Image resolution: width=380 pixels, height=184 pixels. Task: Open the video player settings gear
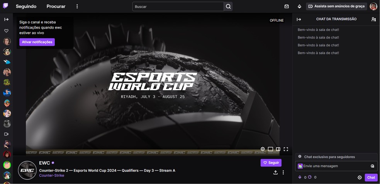(x=263, y=149)
